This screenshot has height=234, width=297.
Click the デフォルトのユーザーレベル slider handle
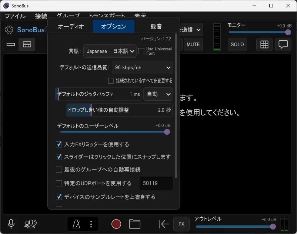[167, 132]
